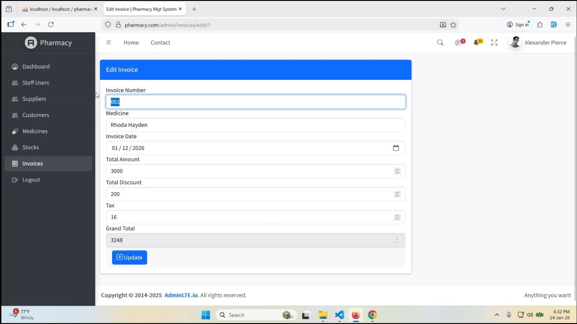This screenshot has height=324, width=577.
Task: Click the Total Amount field
Action: click(256, 171)
